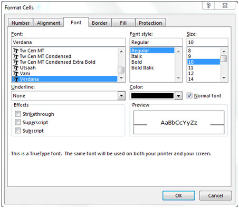Click the Help question mark icon

point(208,6)
